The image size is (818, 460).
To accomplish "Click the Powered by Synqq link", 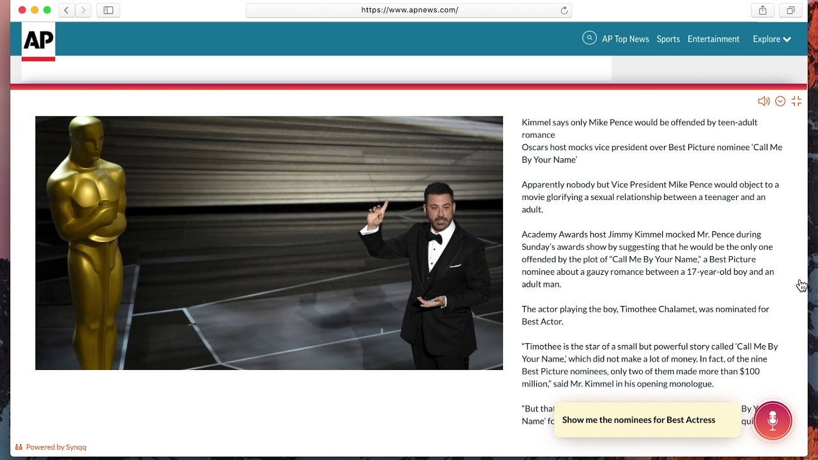I will click(51, 447).
